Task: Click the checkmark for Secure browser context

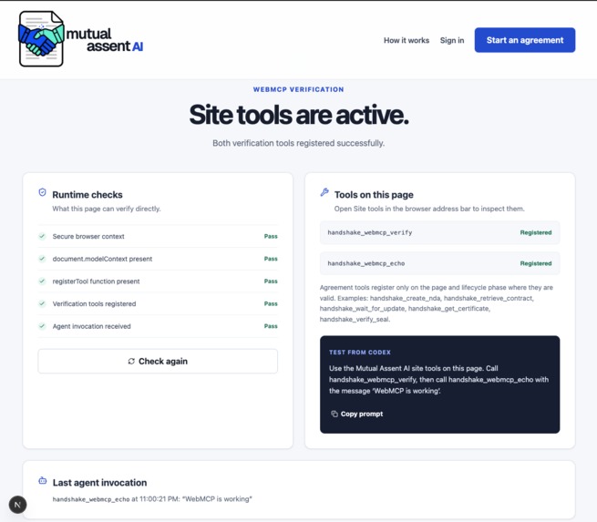Action: (42, 236)
